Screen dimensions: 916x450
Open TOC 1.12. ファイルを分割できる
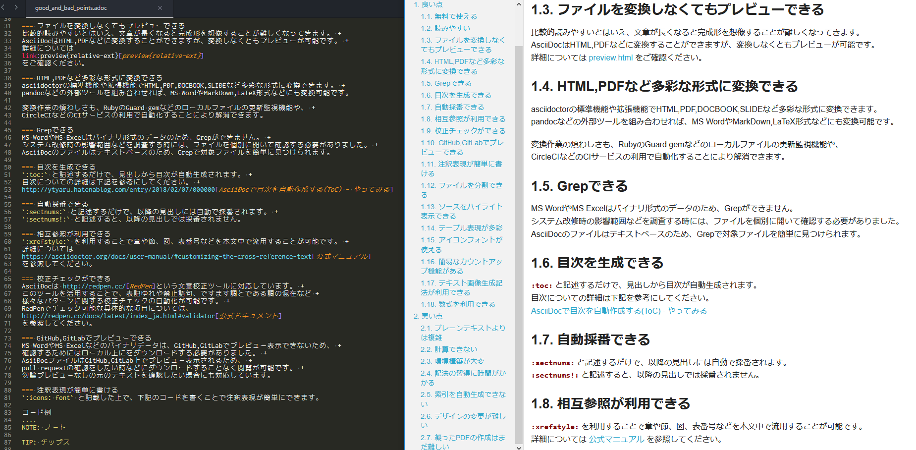pyautogui.click(x=462, y=190)
